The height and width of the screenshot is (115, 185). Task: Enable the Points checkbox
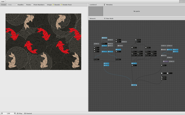[25, 5]
